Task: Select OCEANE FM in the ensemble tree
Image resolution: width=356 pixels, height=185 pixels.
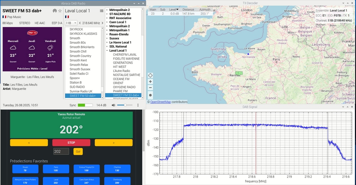Action: click(x=121, y=79)
